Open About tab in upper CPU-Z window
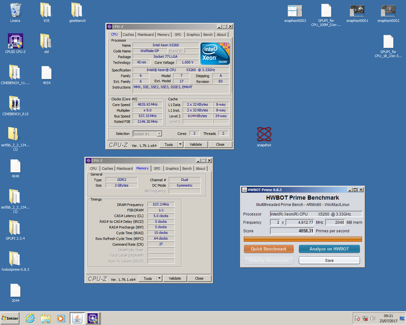The width and height of the screenshot is (406, 325). click(221, 35)
